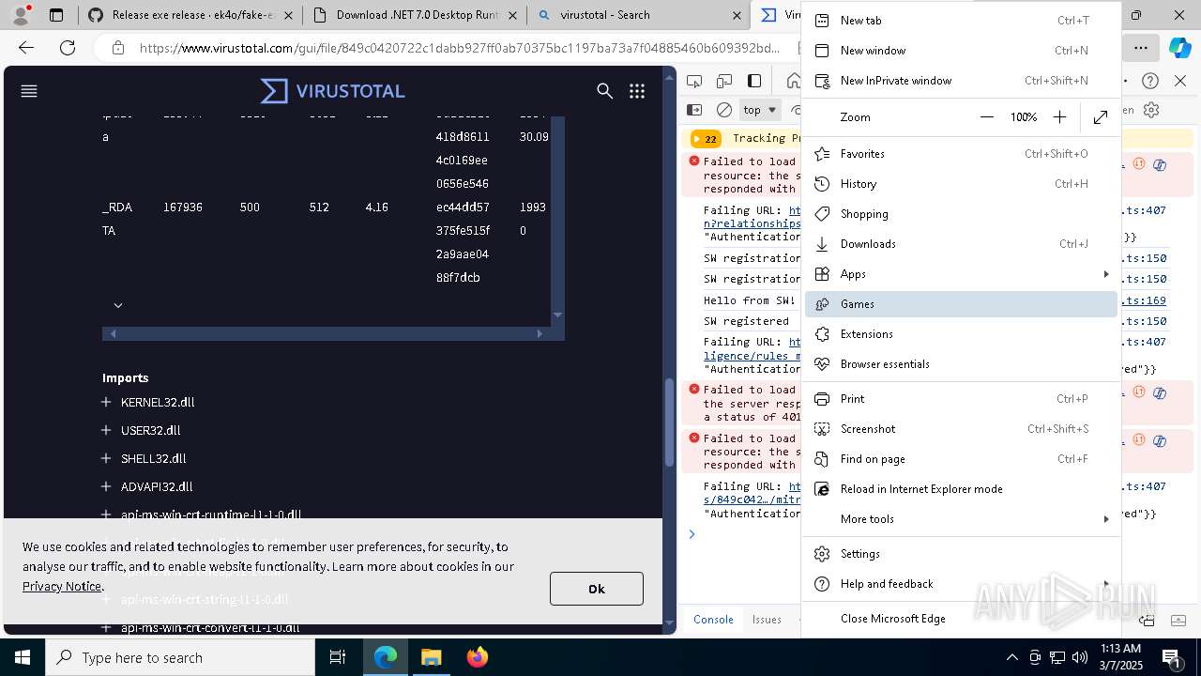1201x676 pixels.
Task: Select Games in the Edge menu
Action: point(961,304)
